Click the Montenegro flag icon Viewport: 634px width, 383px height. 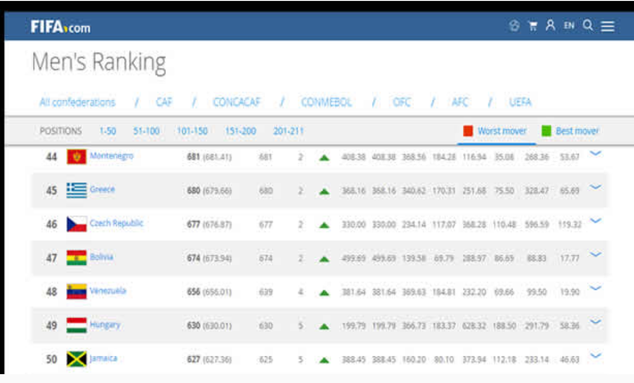77,157
